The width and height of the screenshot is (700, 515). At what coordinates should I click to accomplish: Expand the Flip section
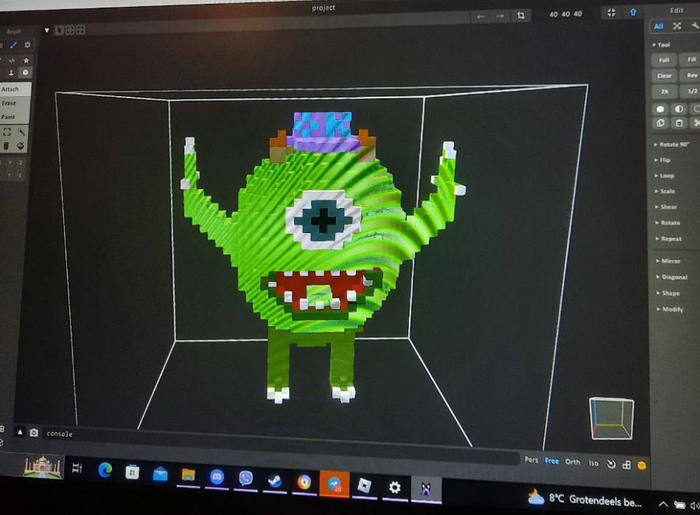pyautogui.click(x=663, y=160)
